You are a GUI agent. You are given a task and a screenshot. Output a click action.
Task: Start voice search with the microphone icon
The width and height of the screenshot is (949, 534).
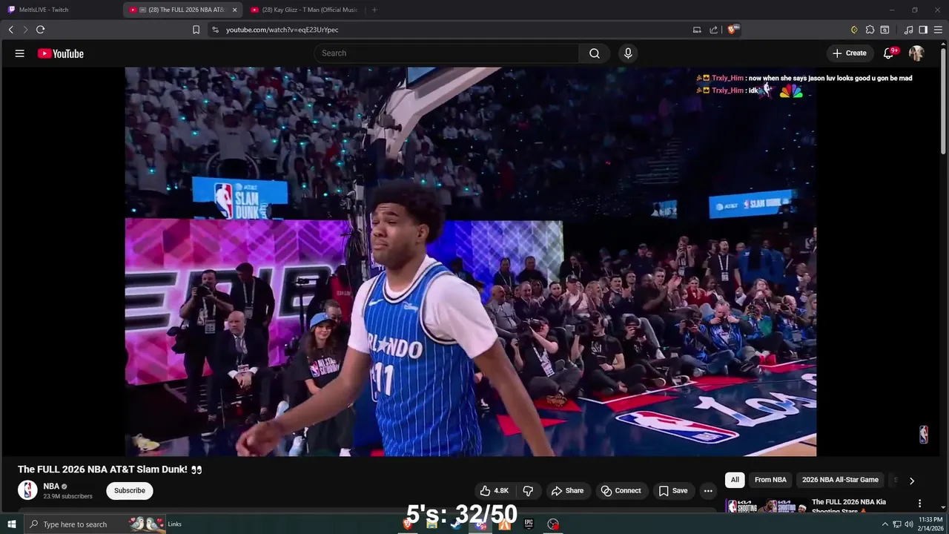point(628,53)
